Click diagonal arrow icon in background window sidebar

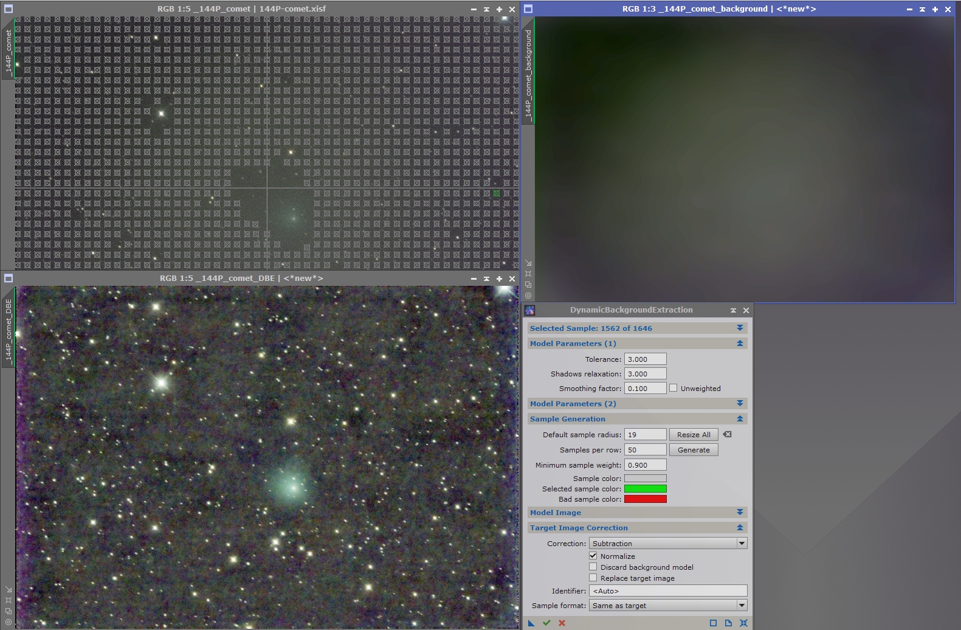[528, 263]
